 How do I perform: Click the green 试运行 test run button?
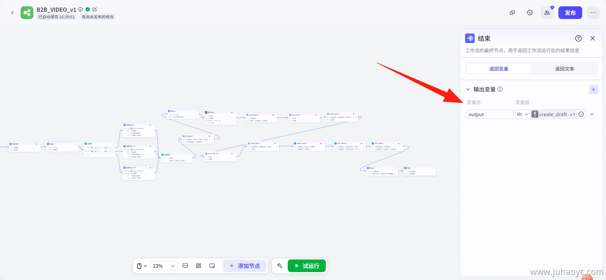307,266
